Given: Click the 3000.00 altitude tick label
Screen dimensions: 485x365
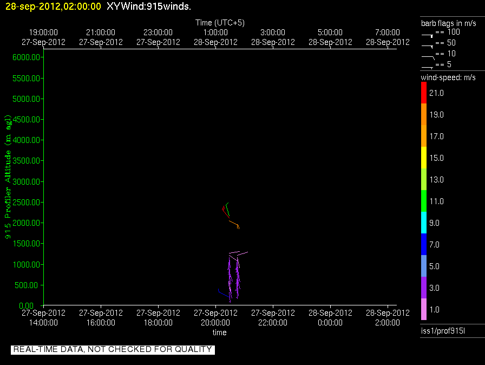Looking at the screenshot, I should point(27,181).
